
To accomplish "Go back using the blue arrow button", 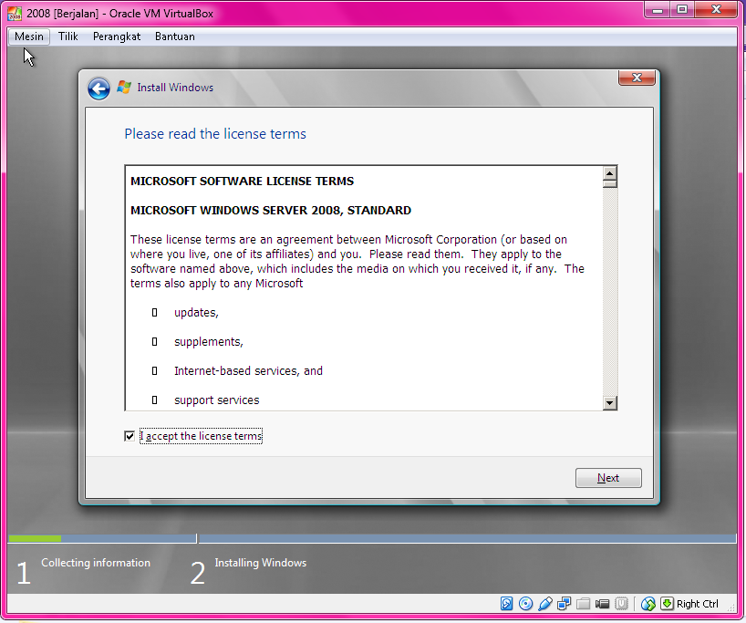I will [99, 88].
